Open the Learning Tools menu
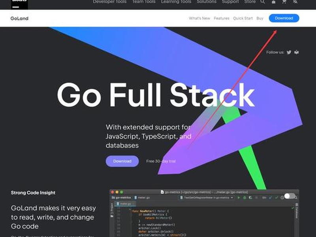This screenshot has width=316, height=237. click(176, 2)
